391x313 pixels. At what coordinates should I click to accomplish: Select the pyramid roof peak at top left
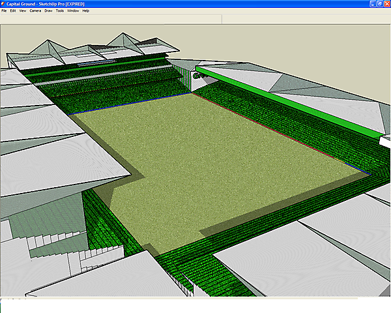(x=50, y=46)
